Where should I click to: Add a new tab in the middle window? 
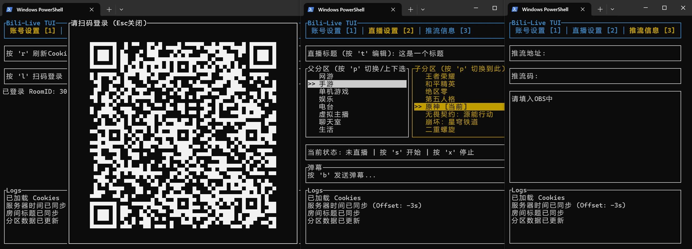tap(411, 10)
